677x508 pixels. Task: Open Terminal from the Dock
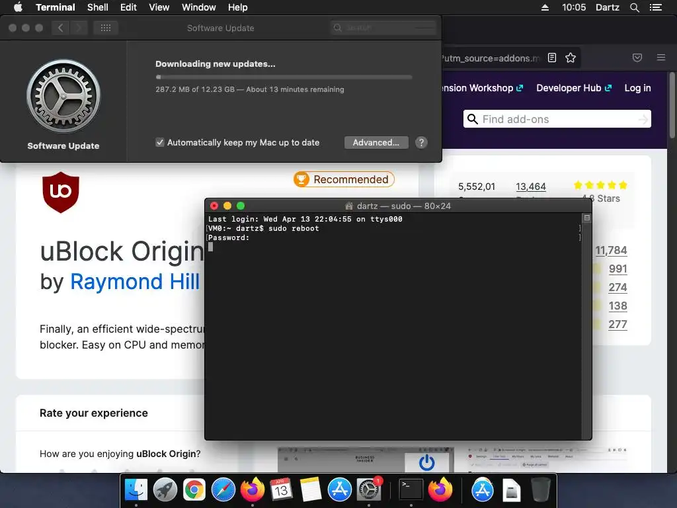click(411, 490)
